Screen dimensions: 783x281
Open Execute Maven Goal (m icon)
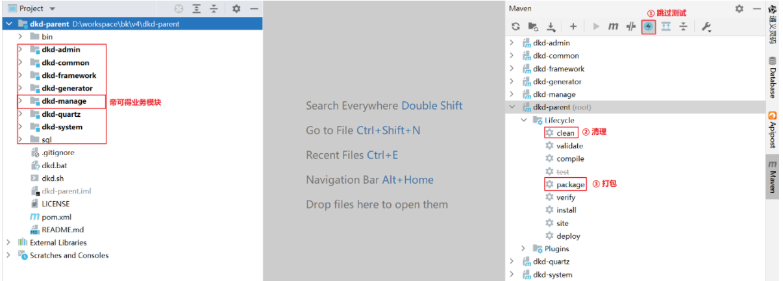click(x=614, y=27)
